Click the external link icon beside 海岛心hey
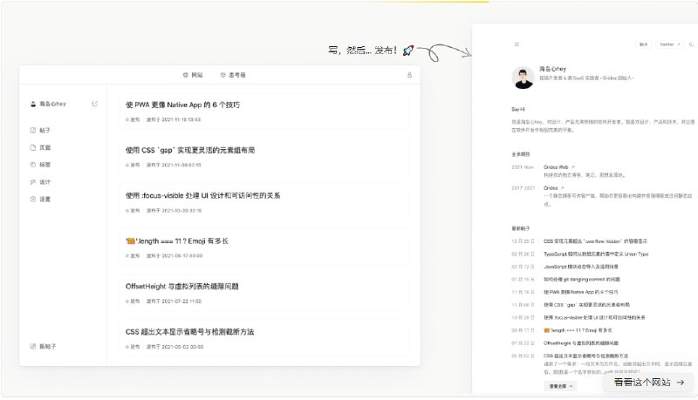This screenshot has width=698, height=400. pos(94,104)
